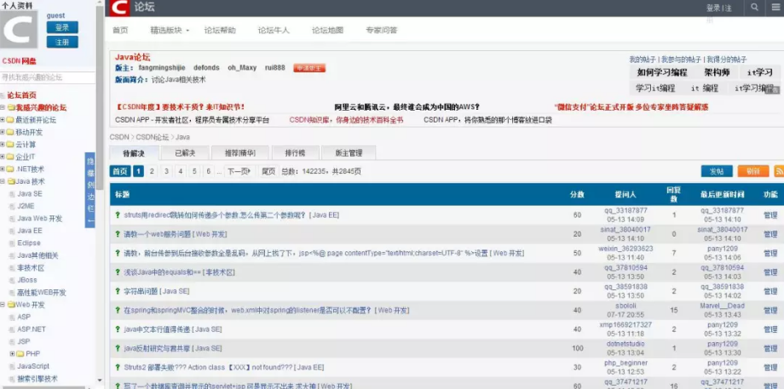784x389 pixels.
Task: Click the blue 注册 button under guest
Action: click(62, 42)
